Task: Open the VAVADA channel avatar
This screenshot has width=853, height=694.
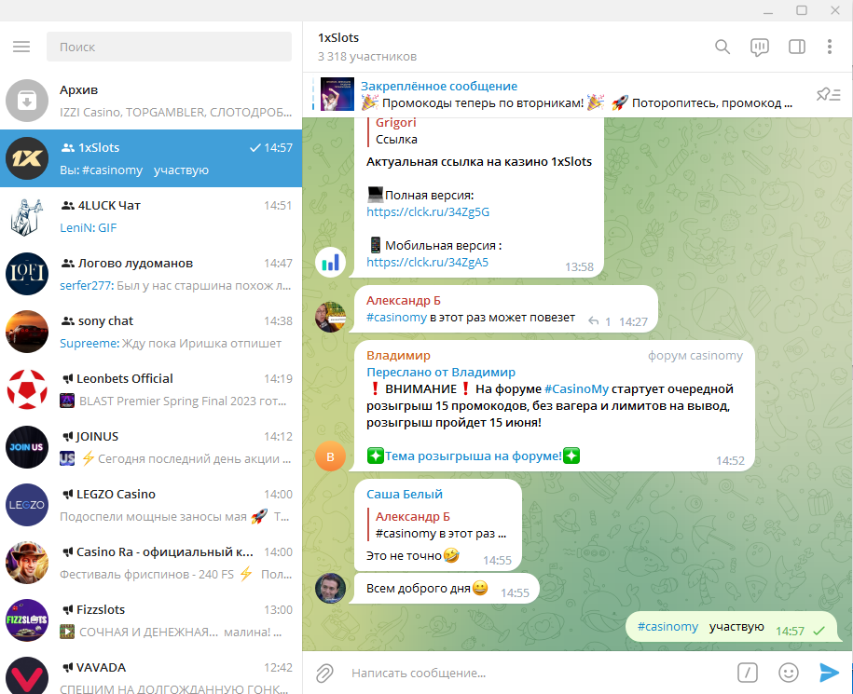Action: click(27, 675)
